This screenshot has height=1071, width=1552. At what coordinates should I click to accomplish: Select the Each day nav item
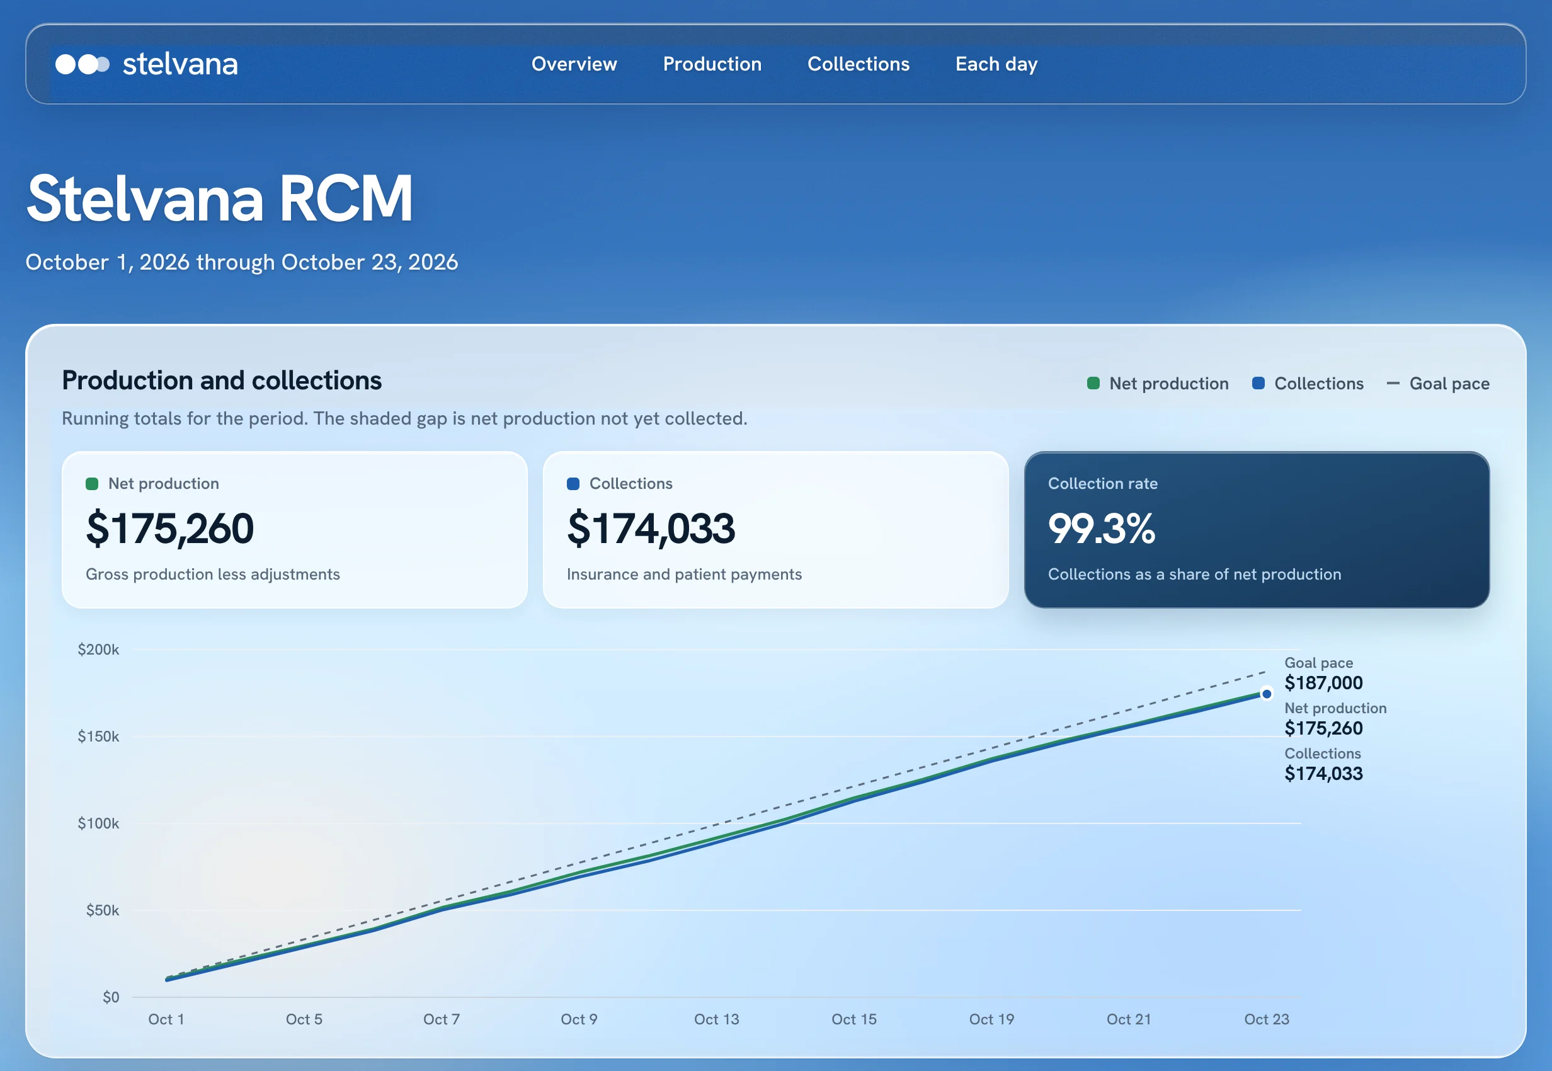coord(996,64)
